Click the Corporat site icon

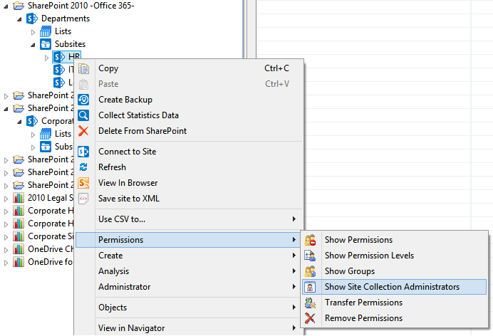pyautogui.click(x=32, y=121)
